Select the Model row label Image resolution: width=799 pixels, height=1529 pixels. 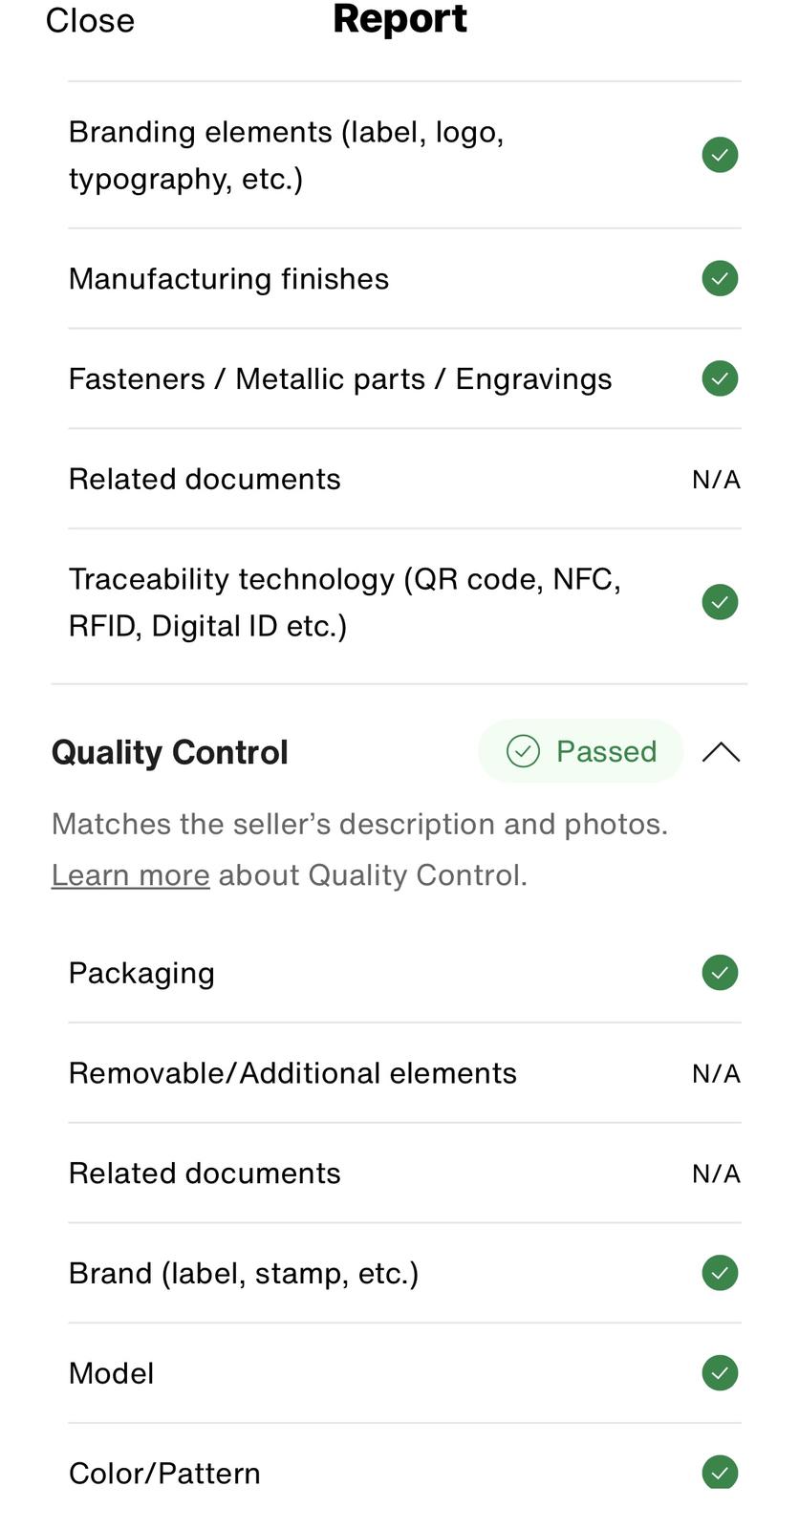pos(111,1373)
